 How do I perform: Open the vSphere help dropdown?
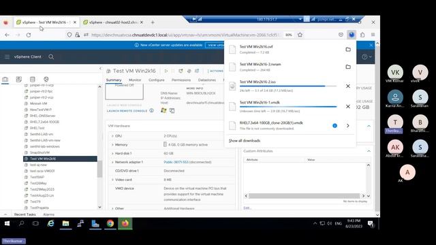pyautogui.click(x=367, y=56)
